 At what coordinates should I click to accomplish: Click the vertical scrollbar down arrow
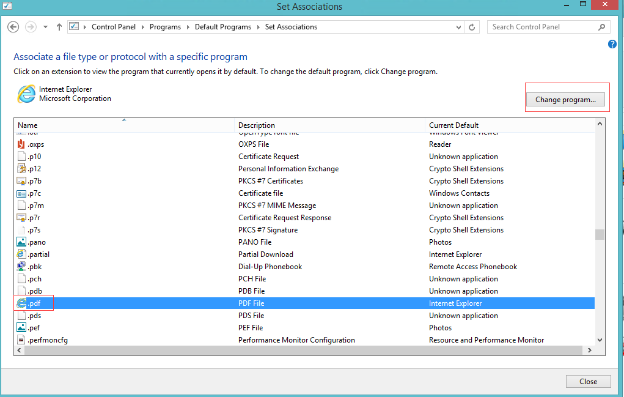coord(600,340)
